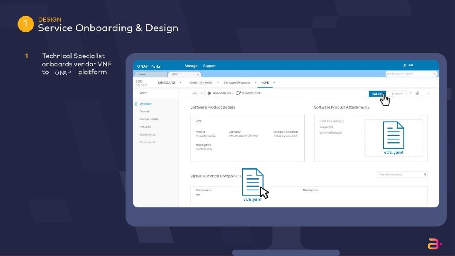Screen dimensions: 455x256
Task: Select General in the sidebar
Action: click(x=144, y=111)
